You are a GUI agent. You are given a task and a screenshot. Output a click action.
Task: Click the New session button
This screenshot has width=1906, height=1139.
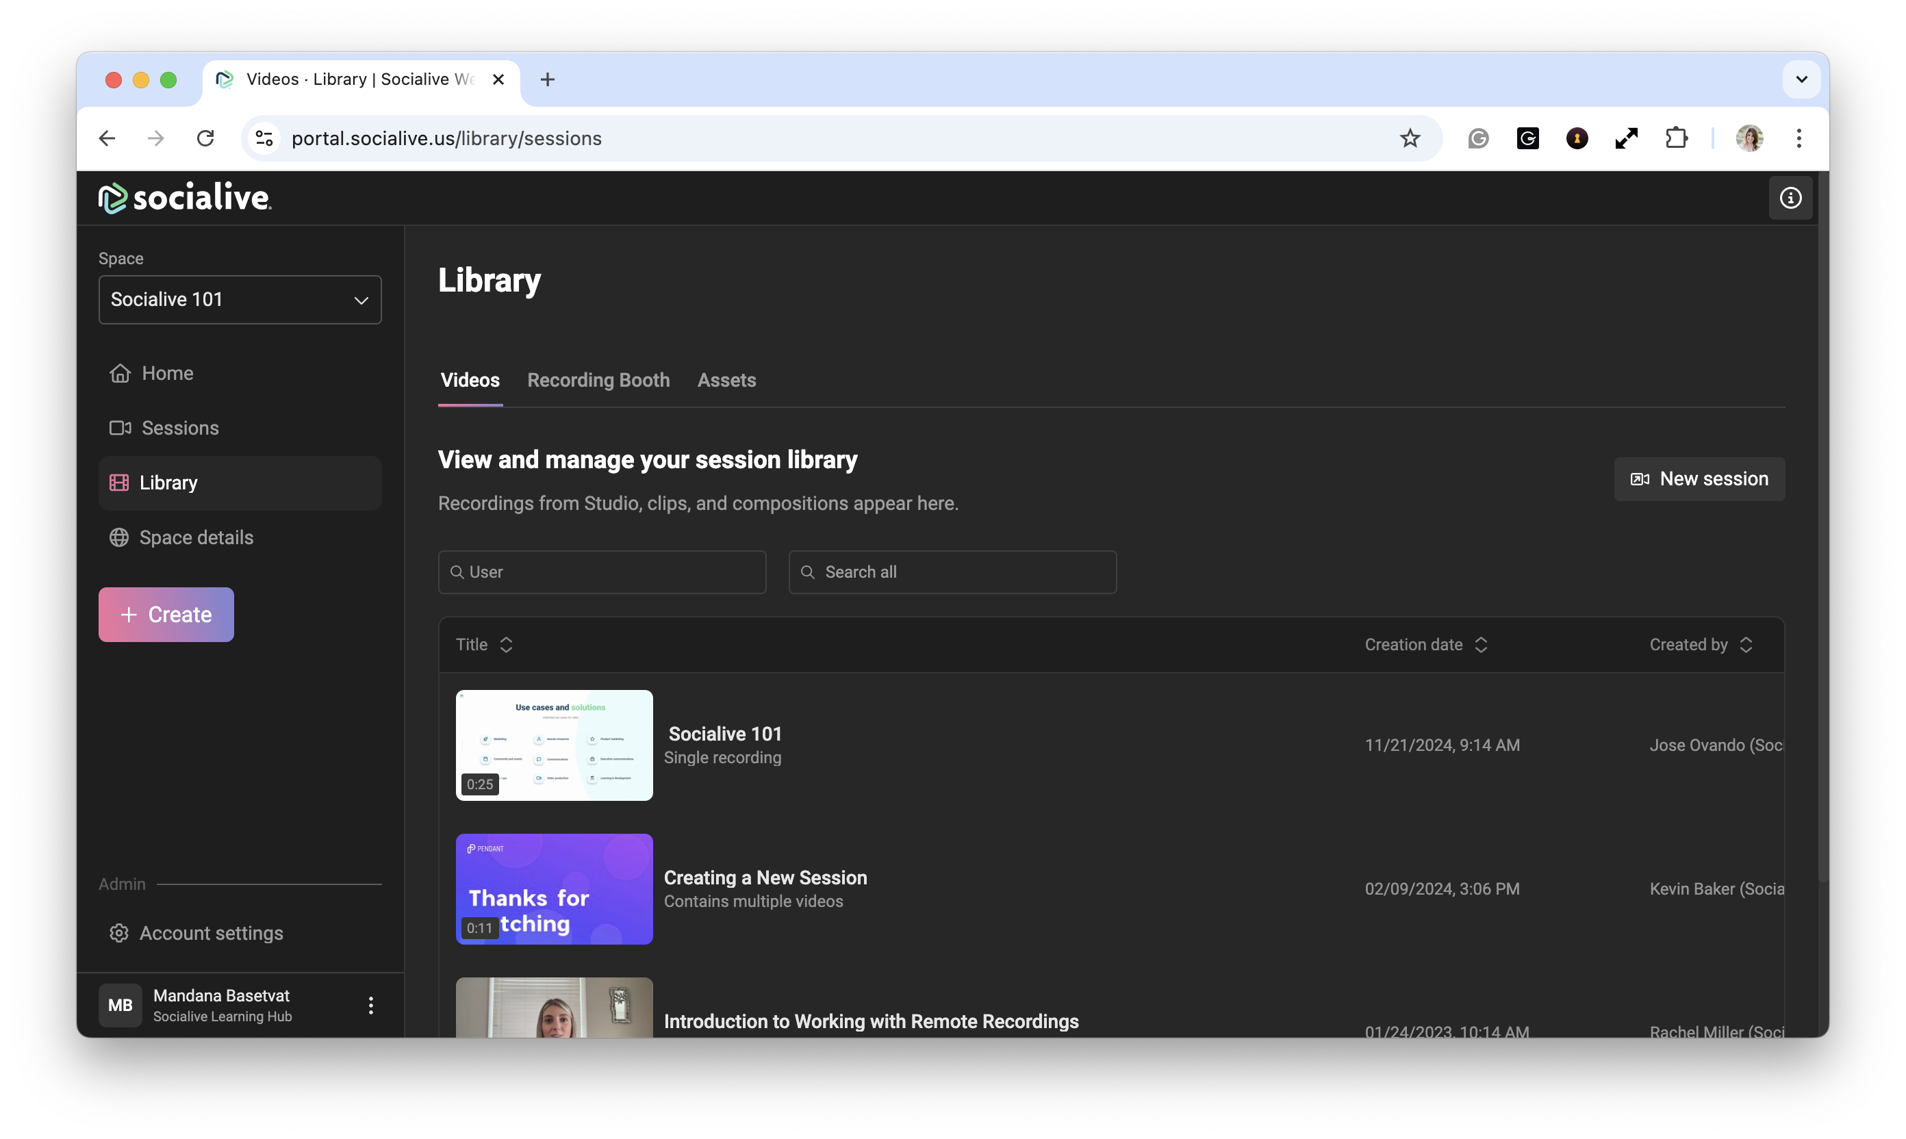click(1699, 479)
